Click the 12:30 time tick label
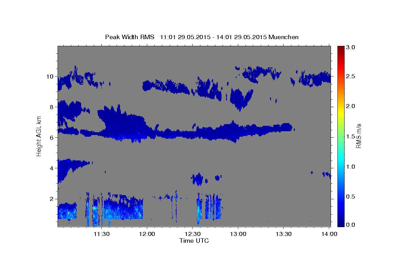The image size is (409, 272). [x=193, y=234]
